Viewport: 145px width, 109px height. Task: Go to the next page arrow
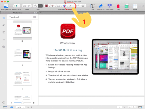pyautogui.click(x=134, y=107)
